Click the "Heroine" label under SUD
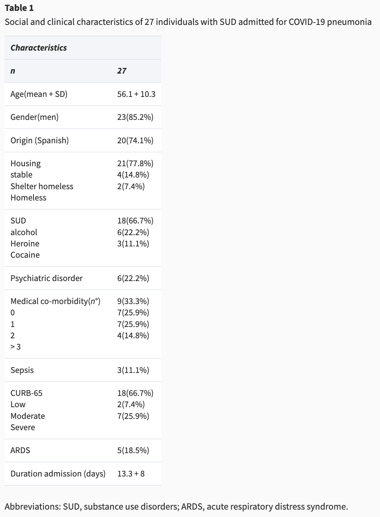 (25, 243)
